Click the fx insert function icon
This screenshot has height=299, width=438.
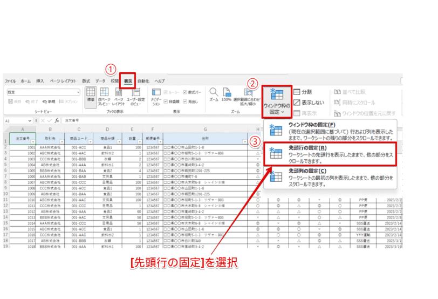coord(57,120)
